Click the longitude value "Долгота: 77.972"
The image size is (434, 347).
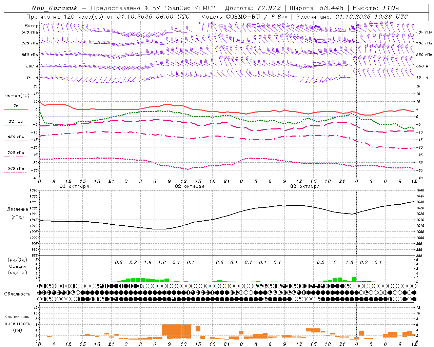pyautogui.click(x=253, y=8)
